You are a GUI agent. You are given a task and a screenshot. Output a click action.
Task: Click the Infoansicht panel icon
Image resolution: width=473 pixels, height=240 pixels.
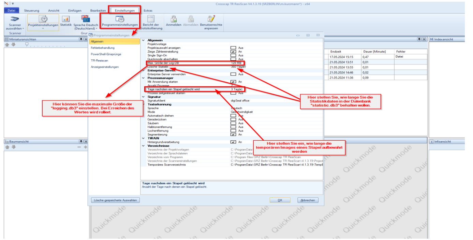pos(431,141)
